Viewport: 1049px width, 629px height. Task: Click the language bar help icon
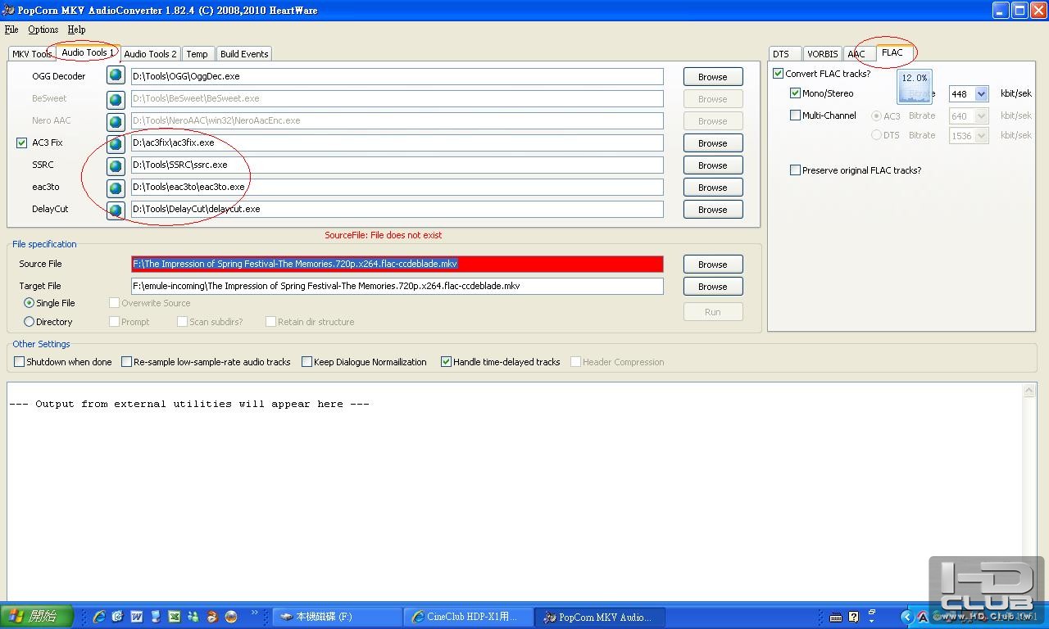[x=853, y=617]
